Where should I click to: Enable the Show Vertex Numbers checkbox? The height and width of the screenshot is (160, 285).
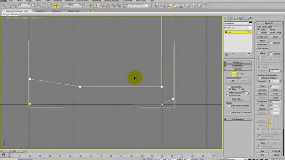(x=229, y=106)
